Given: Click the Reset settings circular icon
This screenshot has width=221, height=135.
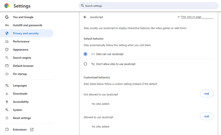Looking at the screenshot, I should coord(7,118).
